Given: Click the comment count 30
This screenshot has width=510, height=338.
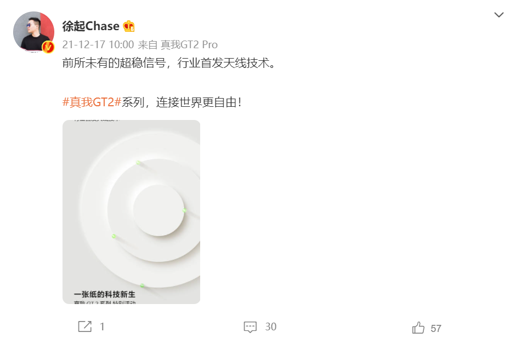Looking at the screenshot, I should [x=270, y=326].
